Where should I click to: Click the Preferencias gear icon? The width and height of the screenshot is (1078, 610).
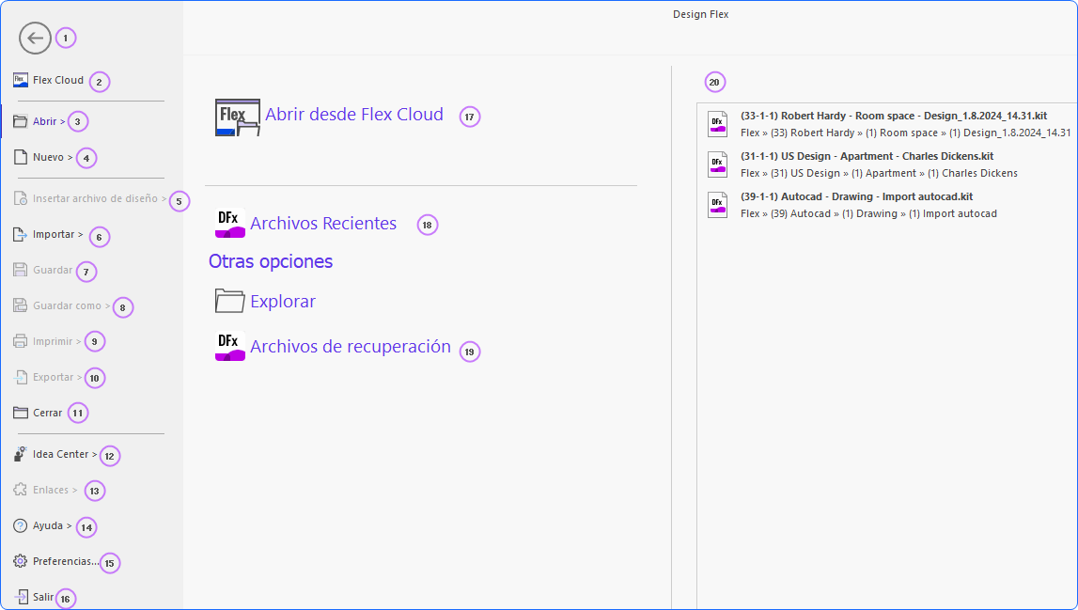point(21,561)
